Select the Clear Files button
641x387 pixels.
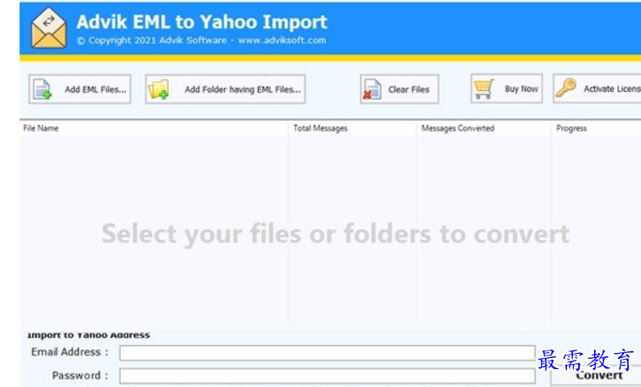tap(399, 89)
